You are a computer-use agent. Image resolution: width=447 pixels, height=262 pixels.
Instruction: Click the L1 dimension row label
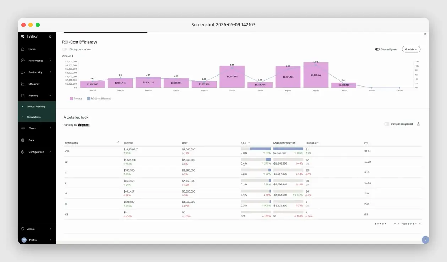point(66,172)
